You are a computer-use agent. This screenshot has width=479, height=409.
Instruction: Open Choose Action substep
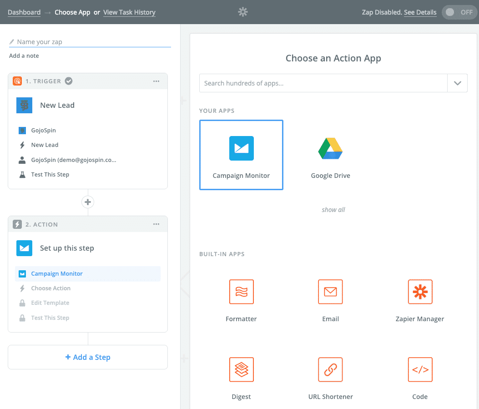click(88, 288)
